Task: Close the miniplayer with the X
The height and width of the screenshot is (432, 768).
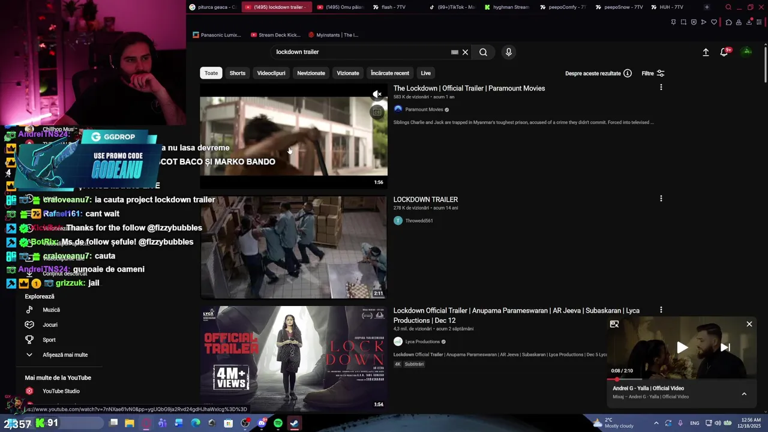Action: click(x=749, y=324)
